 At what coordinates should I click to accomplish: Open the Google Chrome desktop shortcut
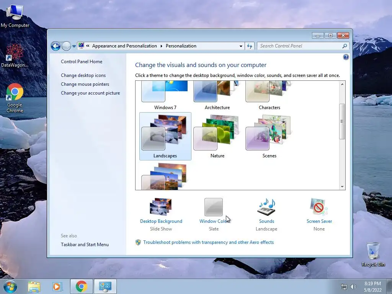click(x=15, y=98)
